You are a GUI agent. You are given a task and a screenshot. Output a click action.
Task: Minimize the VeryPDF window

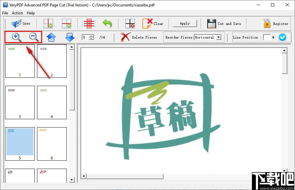tap(258, 5)
